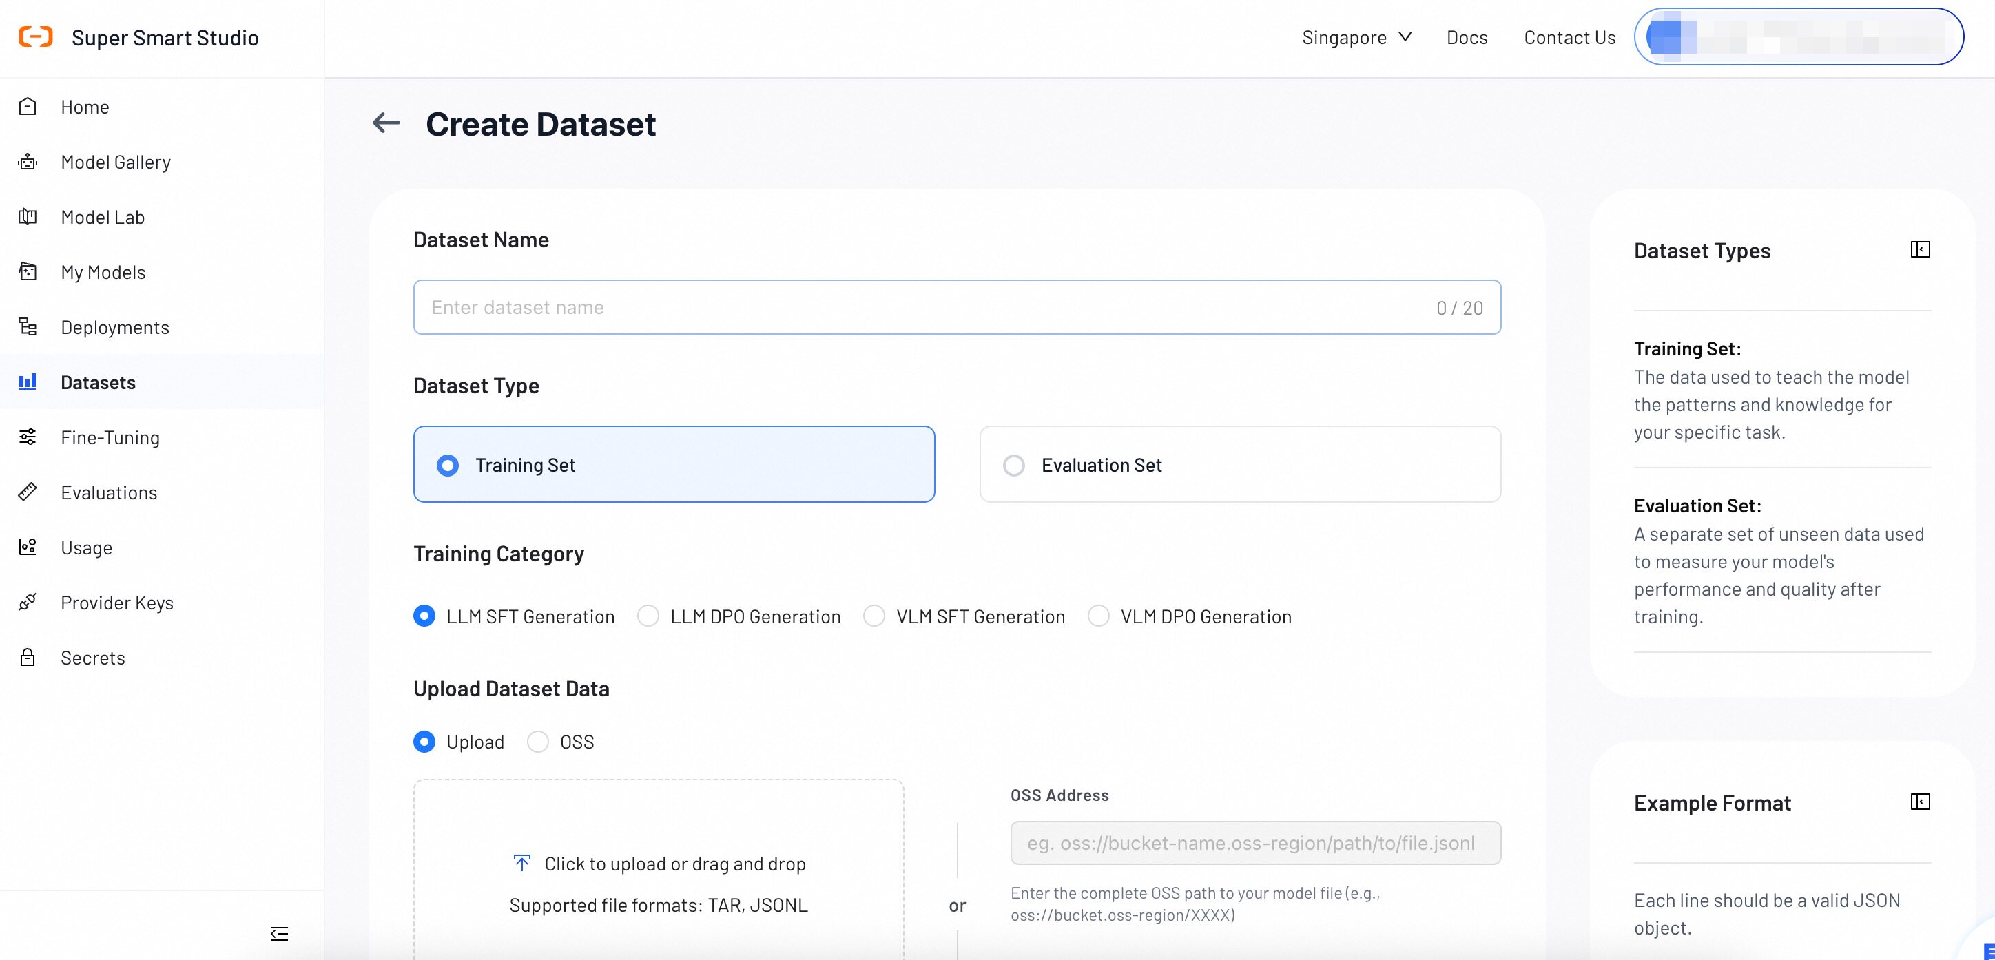Go back with the arrow beside Create Dataset

[x=386, y=123]
